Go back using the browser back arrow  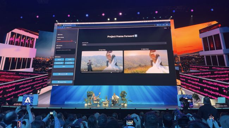(x=59, y=28)
